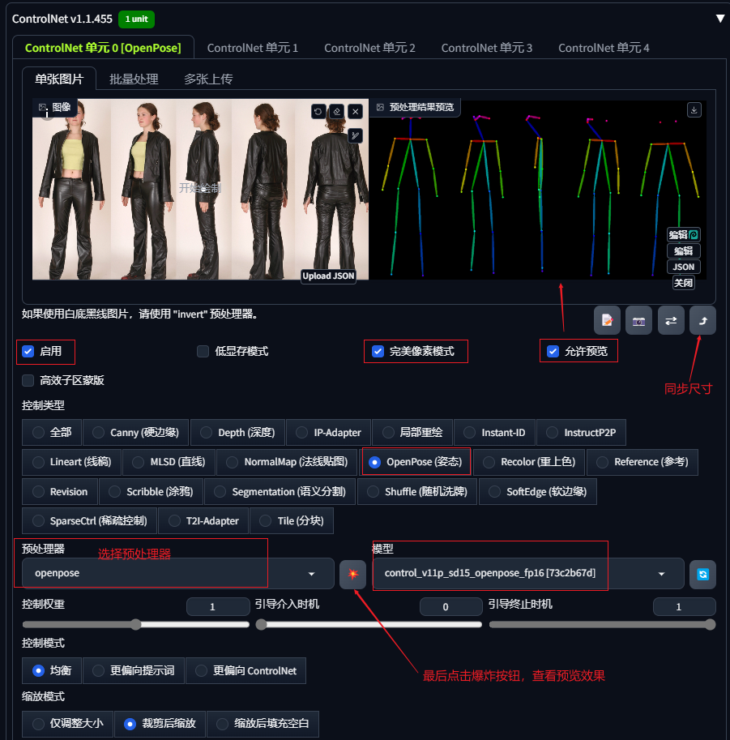Viewport: 730px width, 740px height.
Task: Switch to the ControlNet 单元 2 tab
Action: (x=369, y=48)
